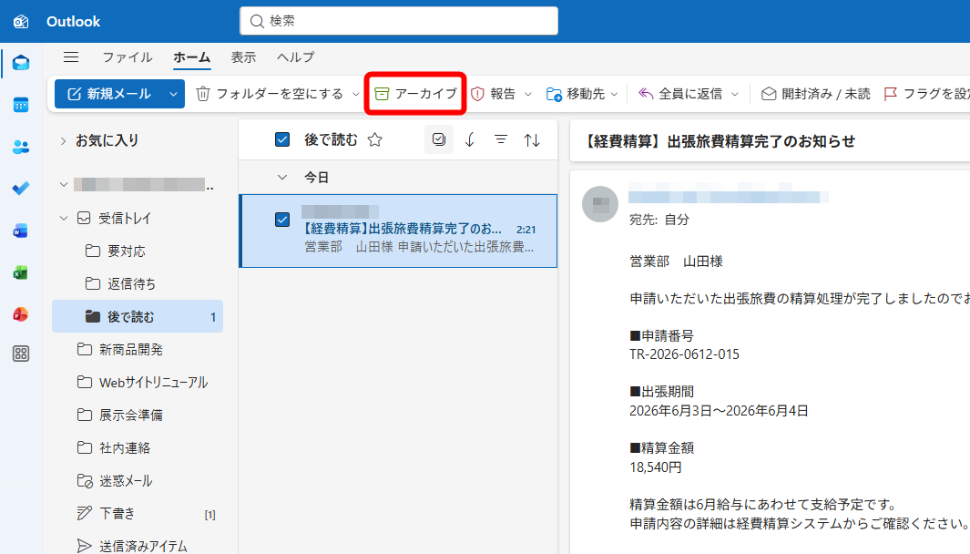Launch Excel from the app sidebar

pyautogui.click(x=20, y=272)
